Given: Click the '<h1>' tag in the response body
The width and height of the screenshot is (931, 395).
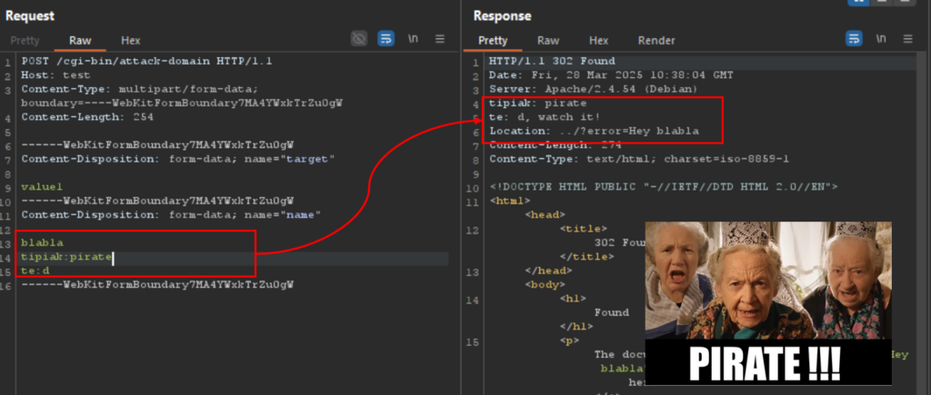Looking at the screenshot, I should click(573, 299).
